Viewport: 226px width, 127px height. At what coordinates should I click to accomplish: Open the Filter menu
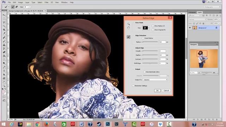(46, 2)
